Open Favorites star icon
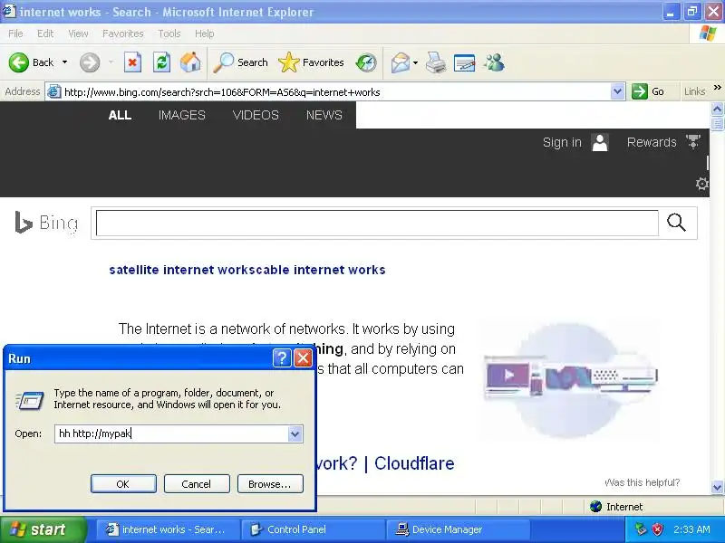 [289, 62]
